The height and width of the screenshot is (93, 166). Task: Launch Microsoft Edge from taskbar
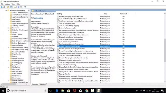(x=57, y=91)
